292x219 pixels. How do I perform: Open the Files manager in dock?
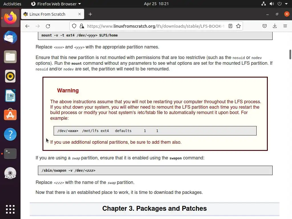(x=10, y=57)
